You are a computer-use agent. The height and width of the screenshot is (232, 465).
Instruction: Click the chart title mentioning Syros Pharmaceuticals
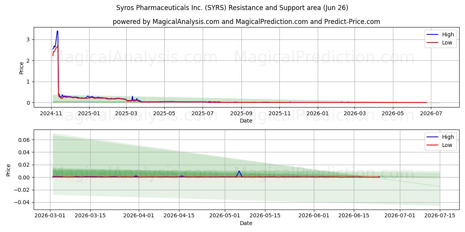click(232, 8)
